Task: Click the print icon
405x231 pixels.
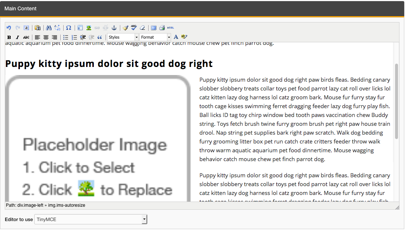Action: click(x=162, y=28)
